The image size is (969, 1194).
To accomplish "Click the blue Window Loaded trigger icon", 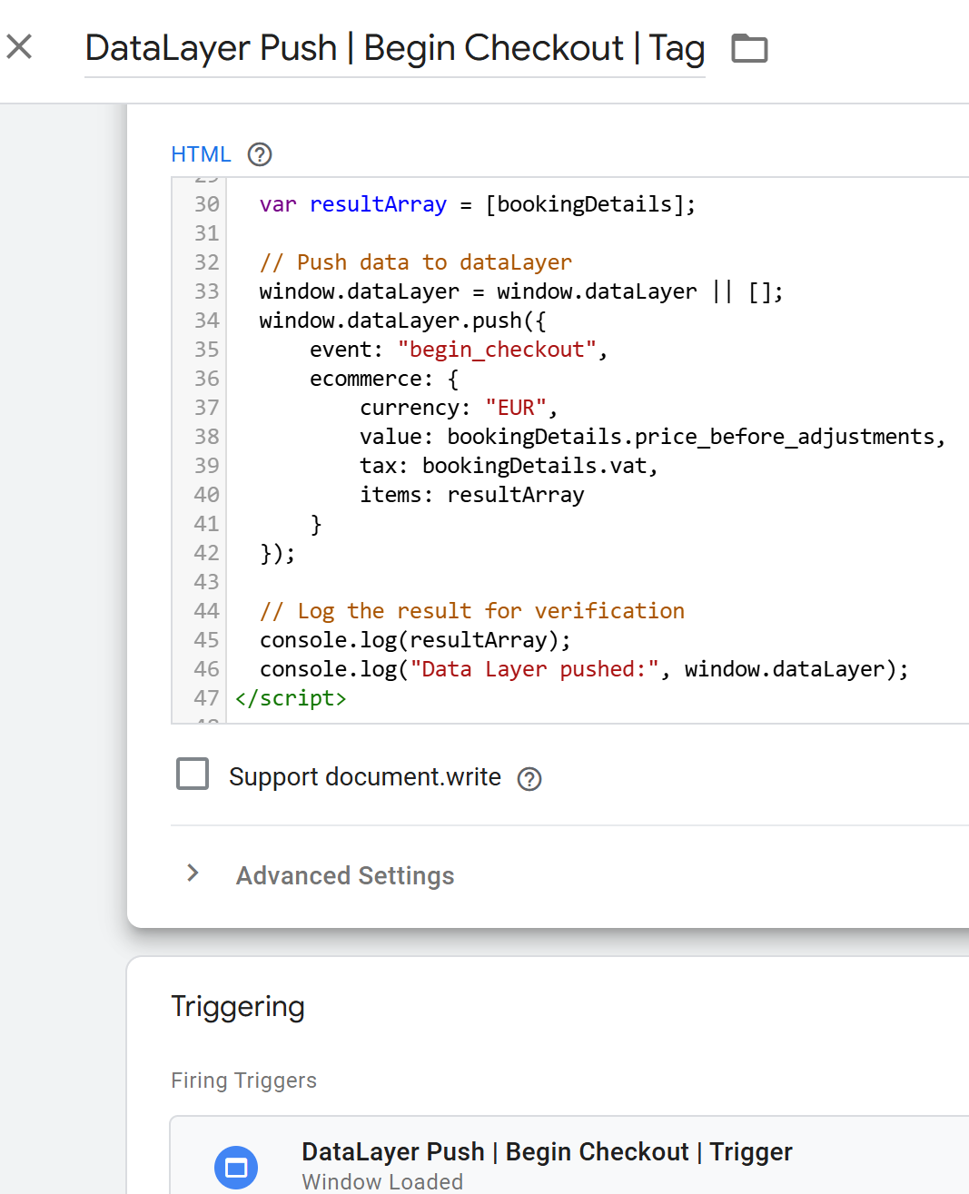I will click(236, 1167).
